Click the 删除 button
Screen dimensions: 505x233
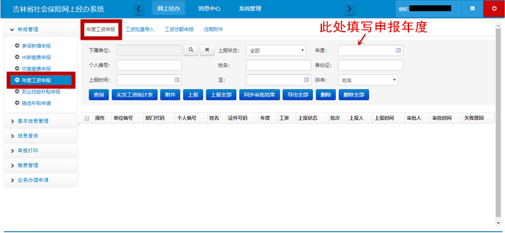(x=326, y=95)
